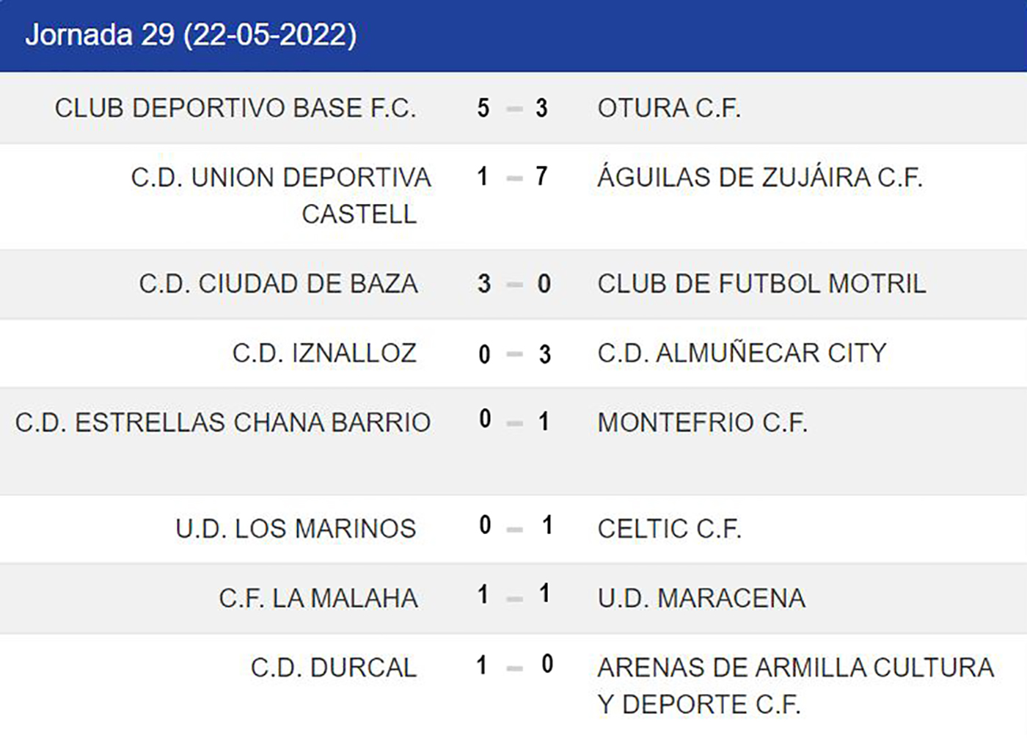
Task: Click CELTIC C.F. team name
Action: tap(669, 529)
